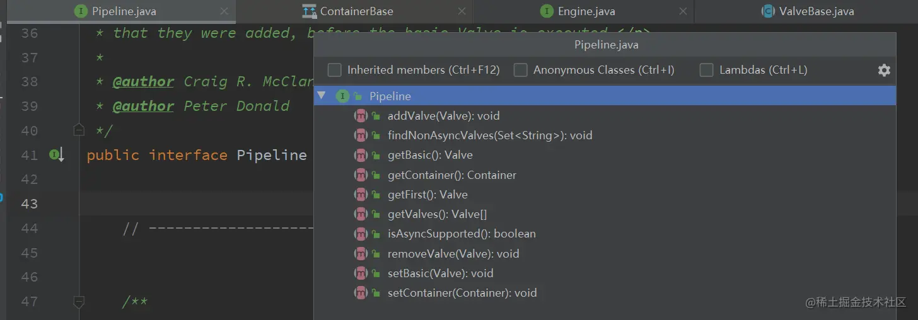Viewport: 918px width, 320px height.
Task: Click the 'Pipeline' identifier in line 41
Action: click(272, 155)
